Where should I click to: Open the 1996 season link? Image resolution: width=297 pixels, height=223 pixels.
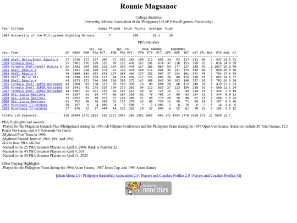(5, 88)
